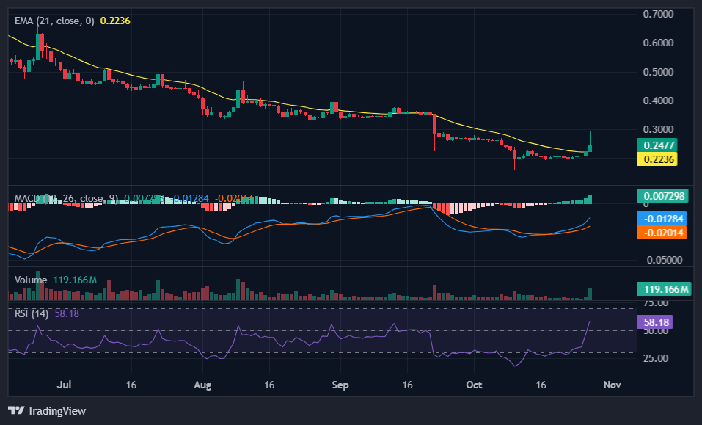Click the orange -0.02014 signal line tag
This screenshot has height=425, width=702.
coord(665,232)
